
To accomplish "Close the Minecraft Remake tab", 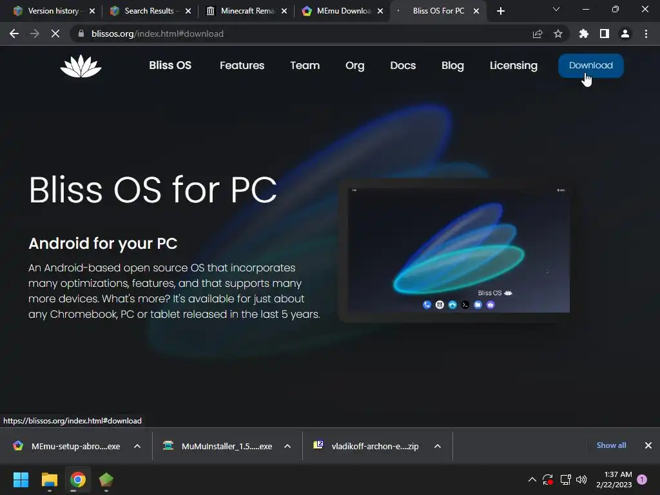I will click(x=284, y=11).
